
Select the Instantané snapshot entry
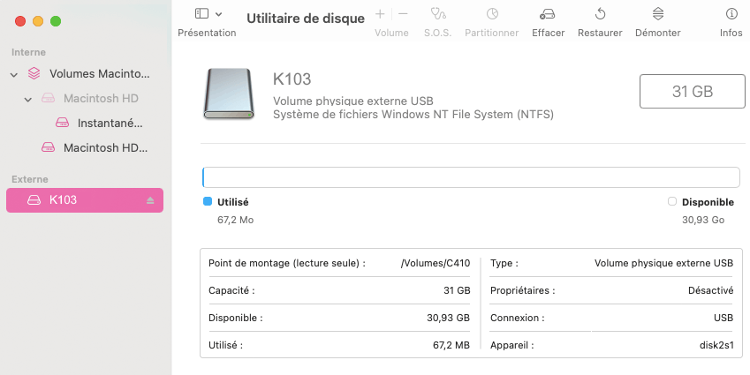[x=110, y=123]
